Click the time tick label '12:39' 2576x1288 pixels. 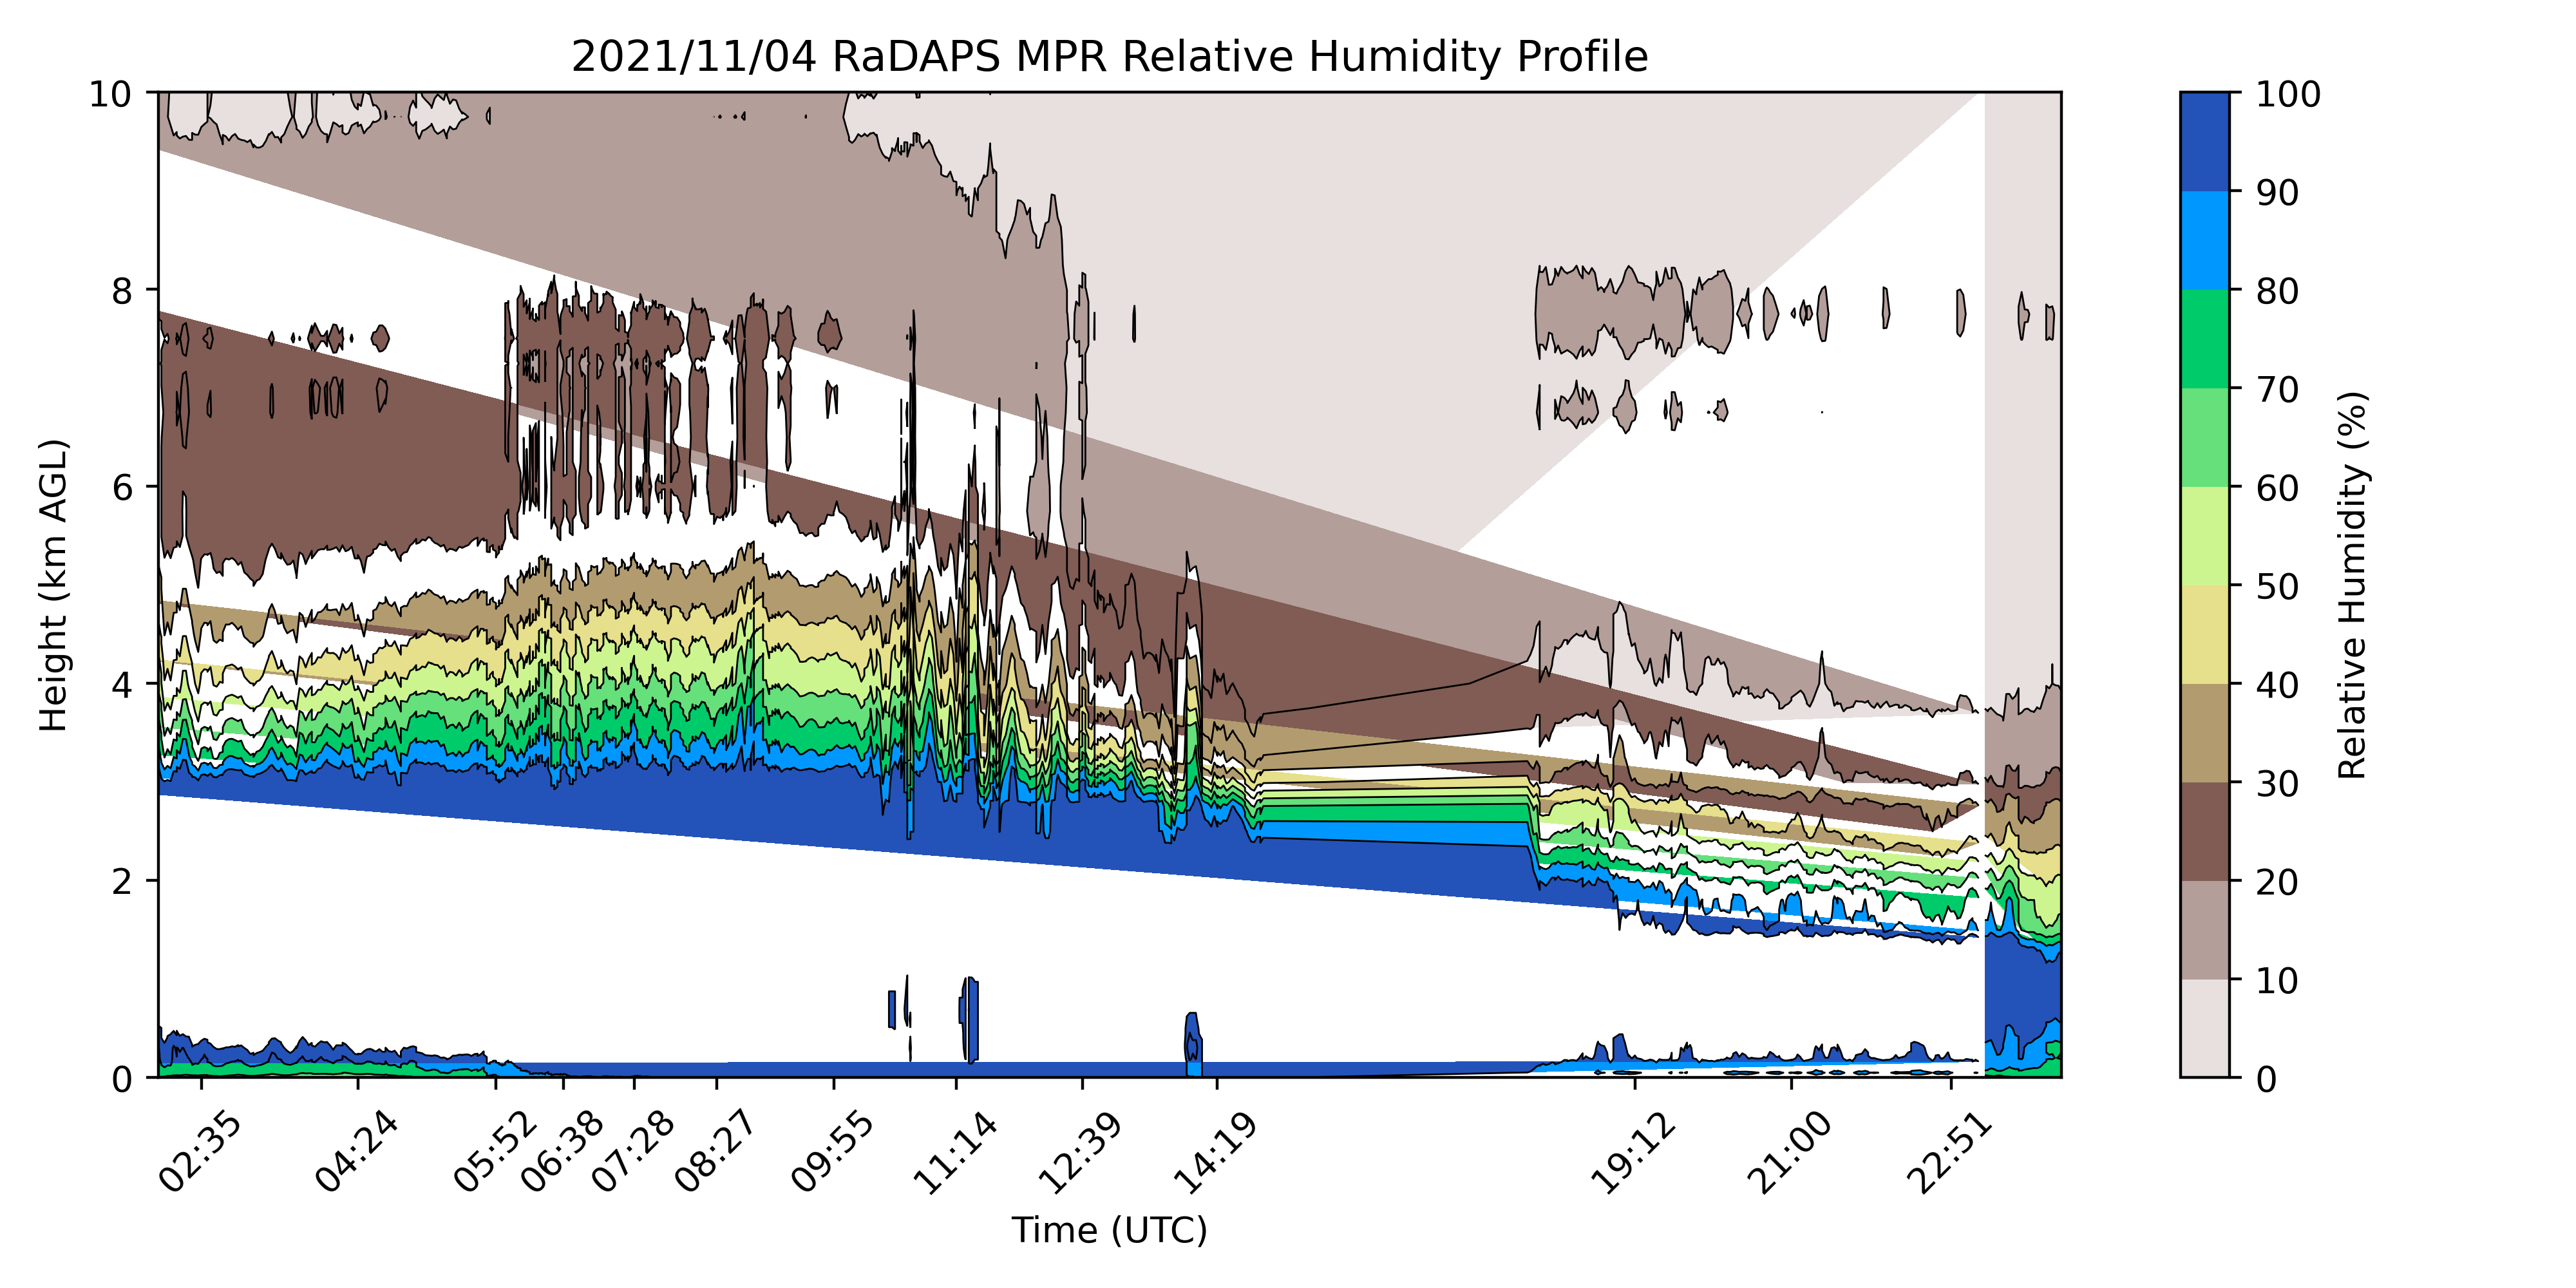click(1081, 1152)
